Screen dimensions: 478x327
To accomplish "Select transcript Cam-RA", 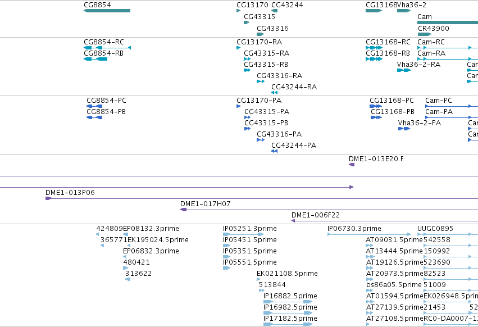I will [448, 59].
